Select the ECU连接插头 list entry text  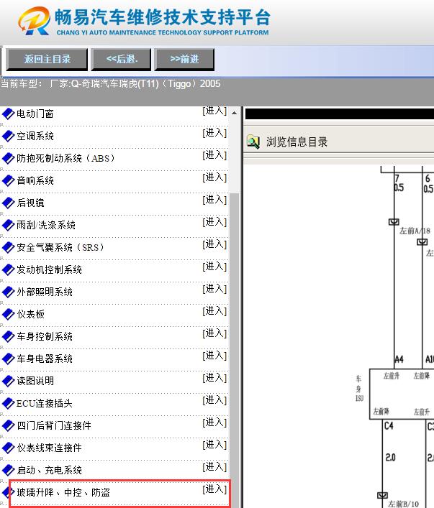click(45, 403)
